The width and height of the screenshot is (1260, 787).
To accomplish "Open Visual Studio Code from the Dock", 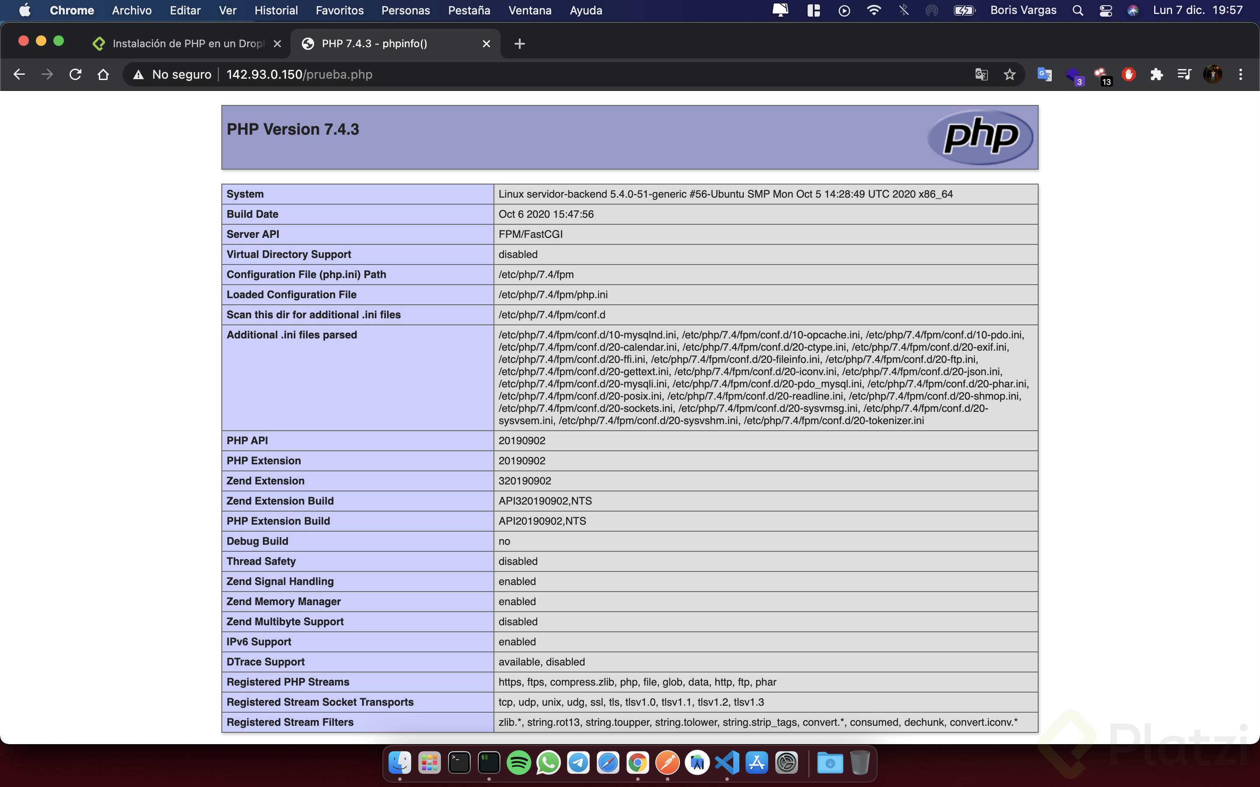I will click(727, 762).
